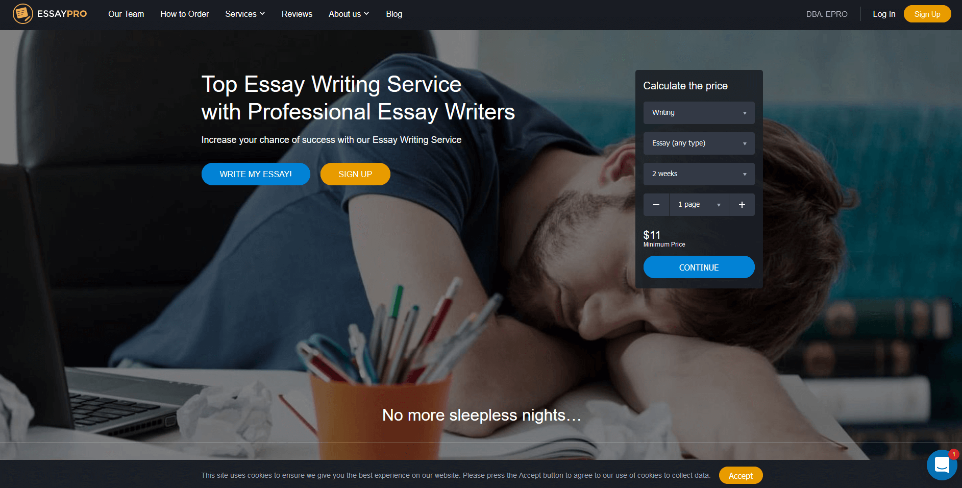
Task: Visit the Blog link
Action: (394, 14)
